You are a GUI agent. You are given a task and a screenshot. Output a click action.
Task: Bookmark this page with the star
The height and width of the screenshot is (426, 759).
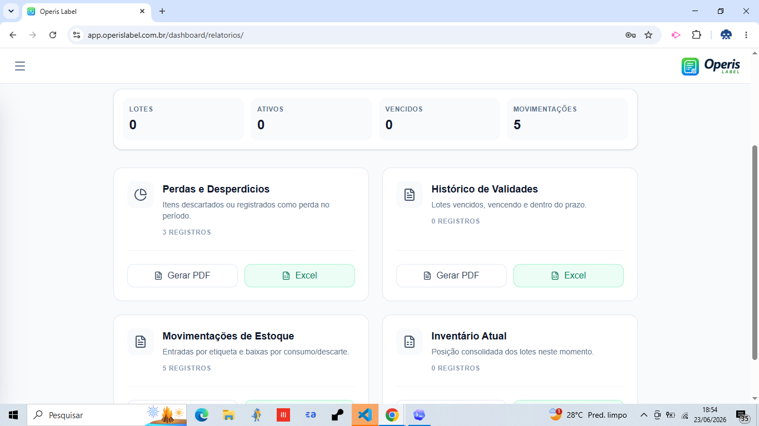pos(648,35)
